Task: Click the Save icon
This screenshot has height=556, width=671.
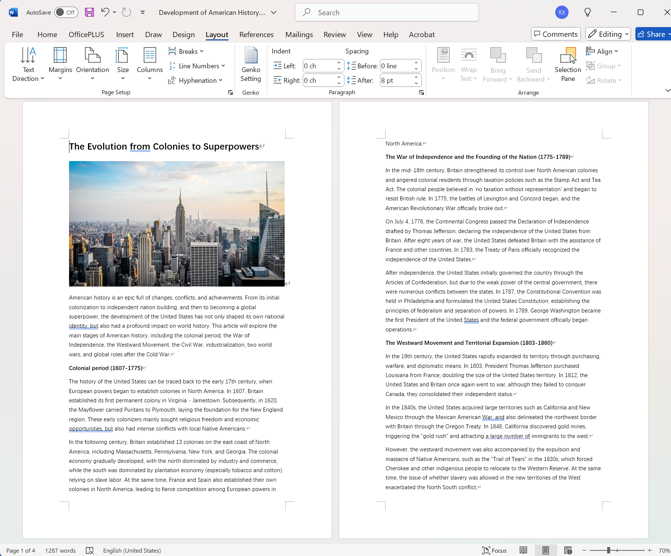Action: 89,12
